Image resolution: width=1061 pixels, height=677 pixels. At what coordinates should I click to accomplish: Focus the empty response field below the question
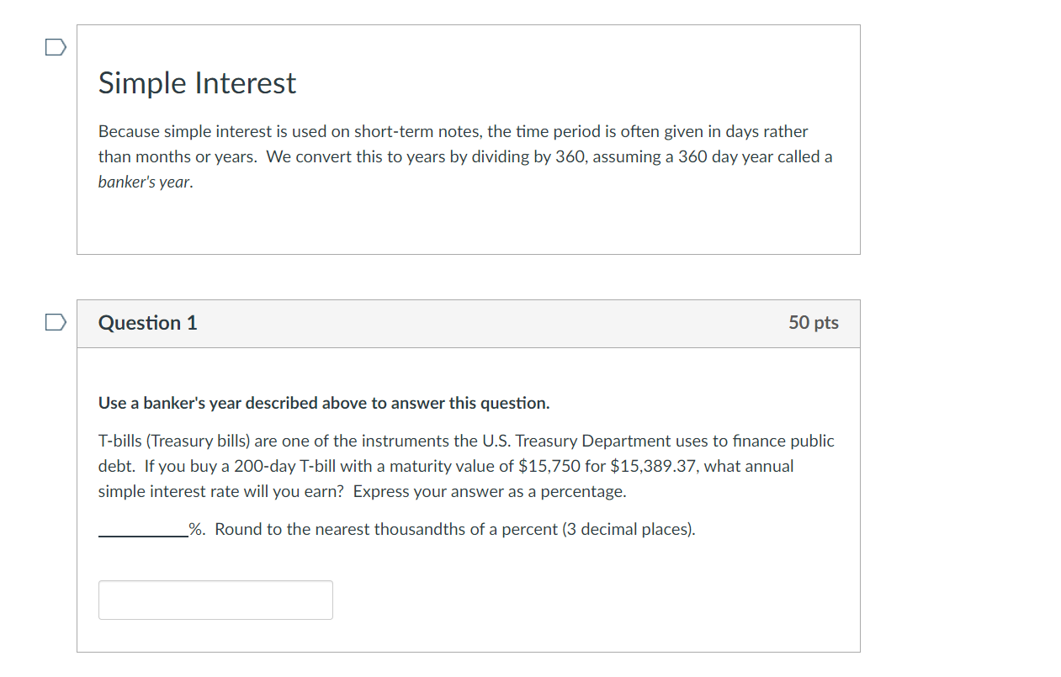point(215,600)
